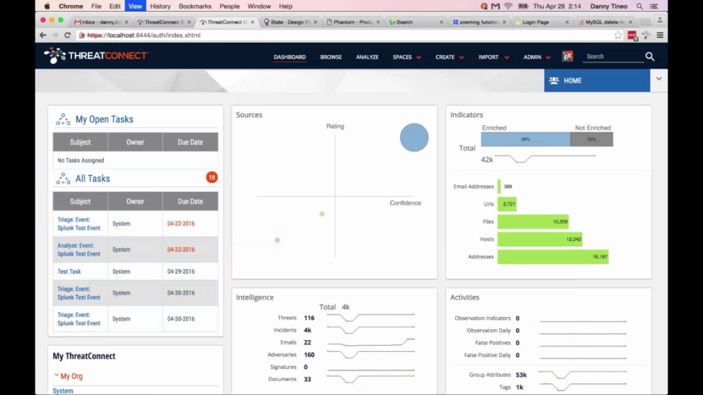This screenshot has width=703, height=395.
Task: Click the All Tasks workflow icon
Action: tap(63, 178)
